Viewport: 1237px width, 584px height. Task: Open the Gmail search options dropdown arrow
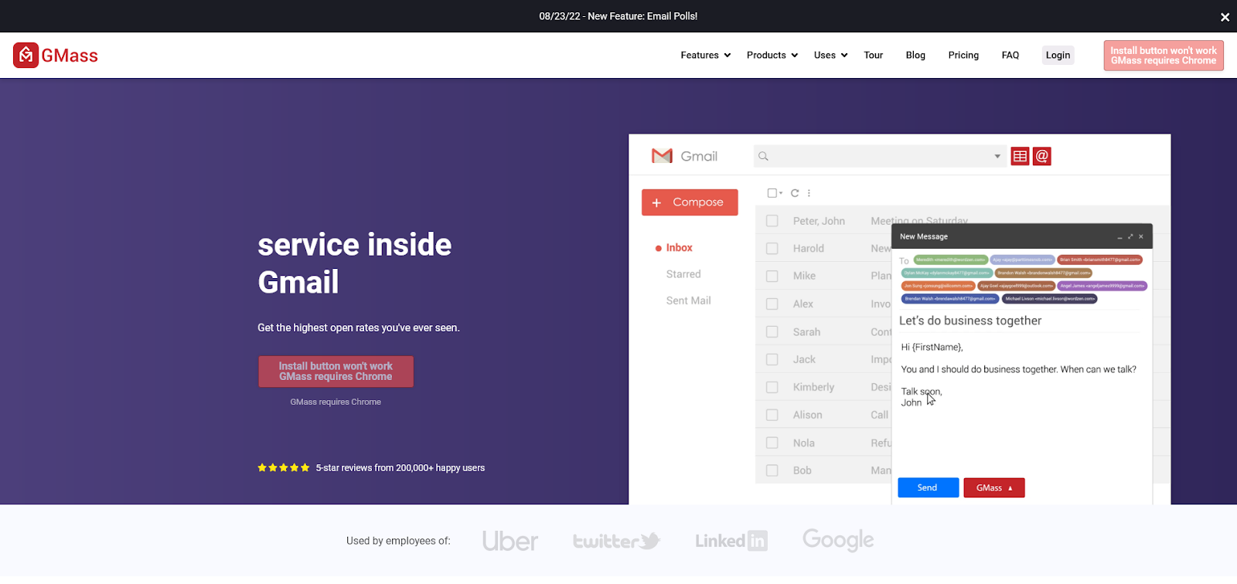[x=997, y=157]
